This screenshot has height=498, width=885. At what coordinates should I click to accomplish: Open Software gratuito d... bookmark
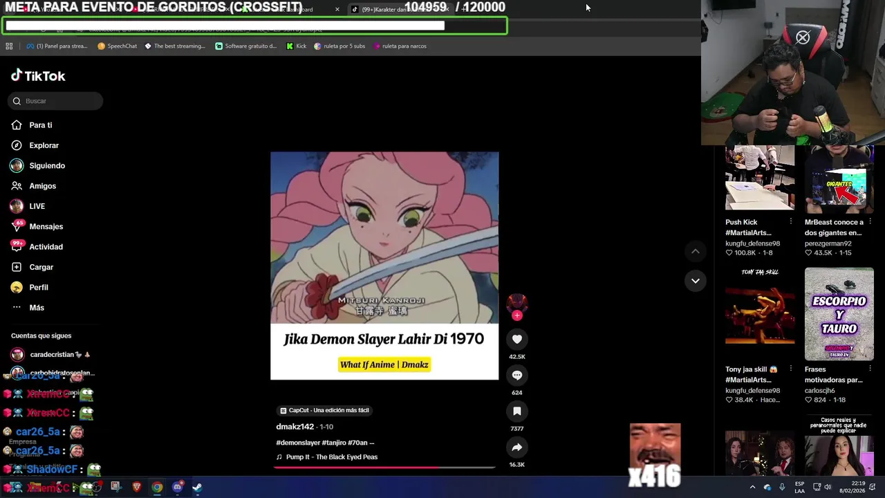246,46
